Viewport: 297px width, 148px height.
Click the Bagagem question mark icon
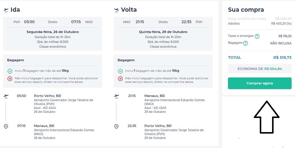[x=245, y=43]
